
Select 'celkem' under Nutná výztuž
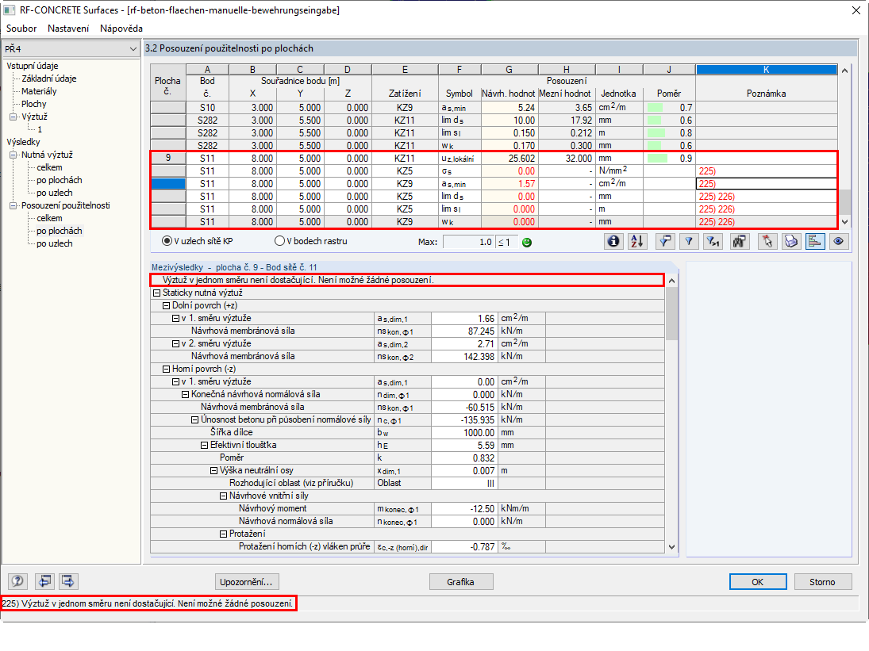coord(49,167)
